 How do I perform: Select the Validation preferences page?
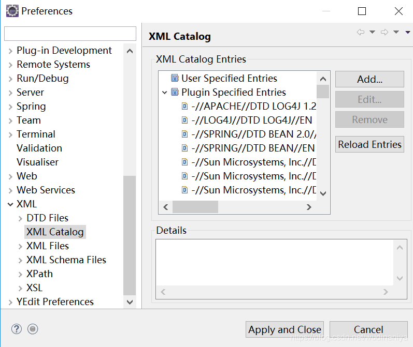coord(39,148)
